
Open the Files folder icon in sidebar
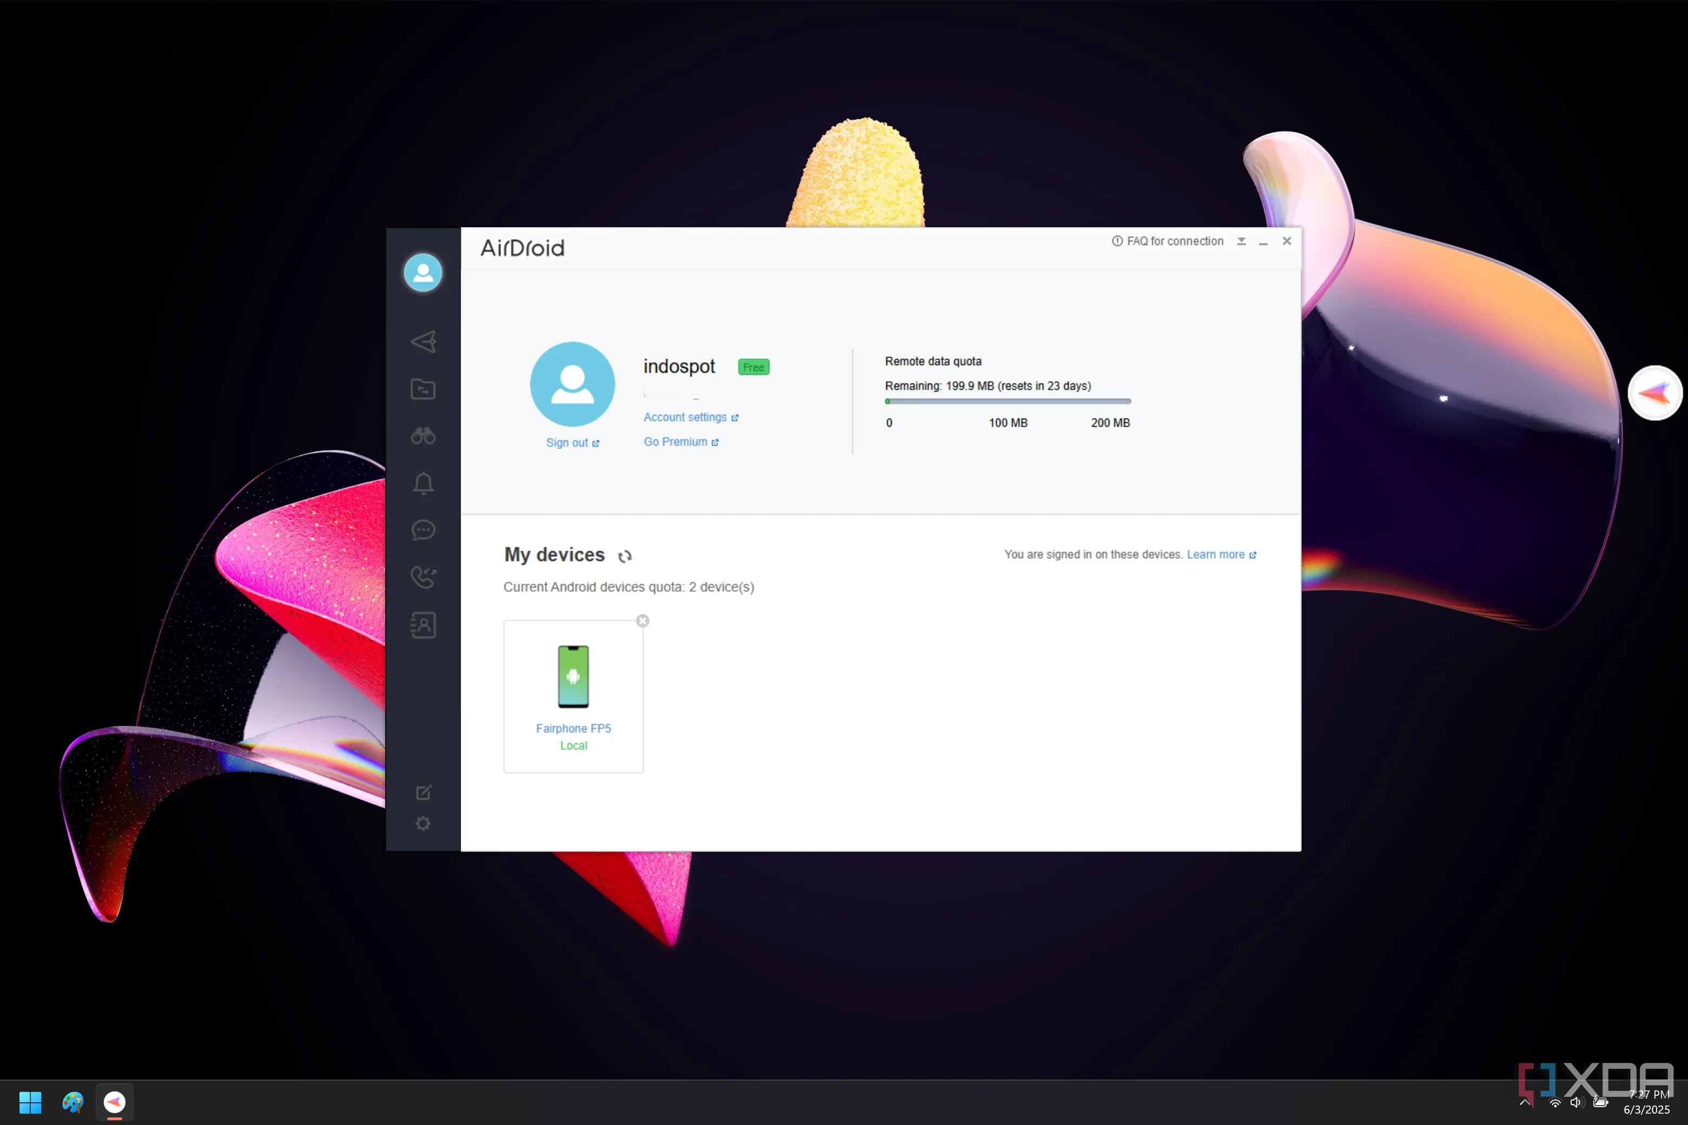click(x=424, y=389)
